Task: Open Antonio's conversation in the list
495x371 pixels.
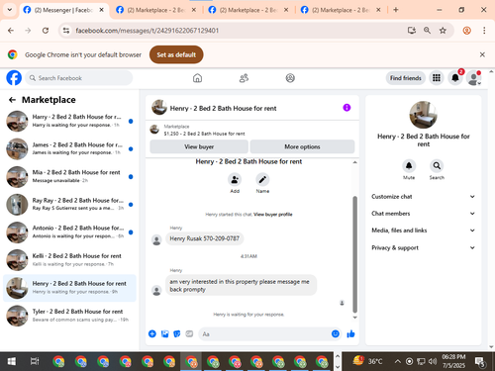Action: point(69,232)
